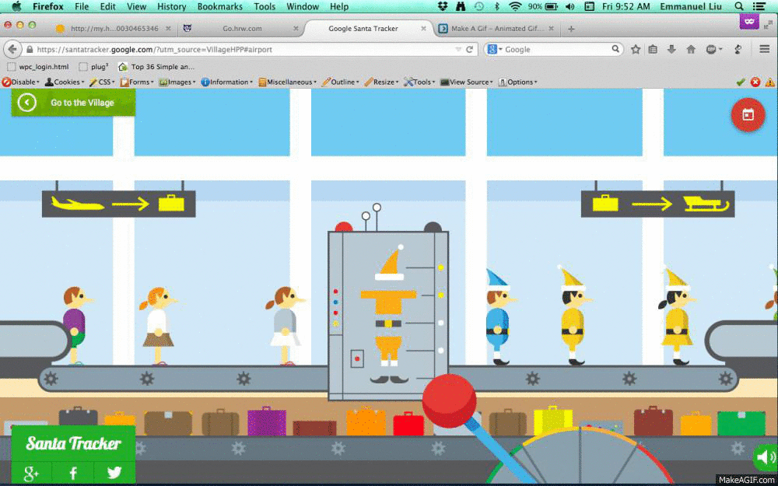Open the macOS Spotlight search icon
Screen dimensions: 778x486
click(739, 6)
